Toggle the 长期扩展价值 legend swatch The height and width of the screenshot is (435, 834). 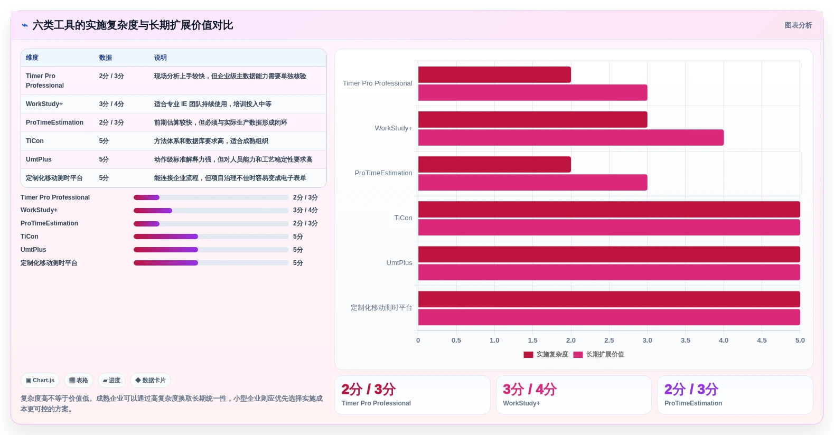(578, 355)
